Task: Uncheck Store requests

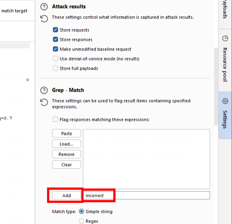Action: [x=55, y=30]
